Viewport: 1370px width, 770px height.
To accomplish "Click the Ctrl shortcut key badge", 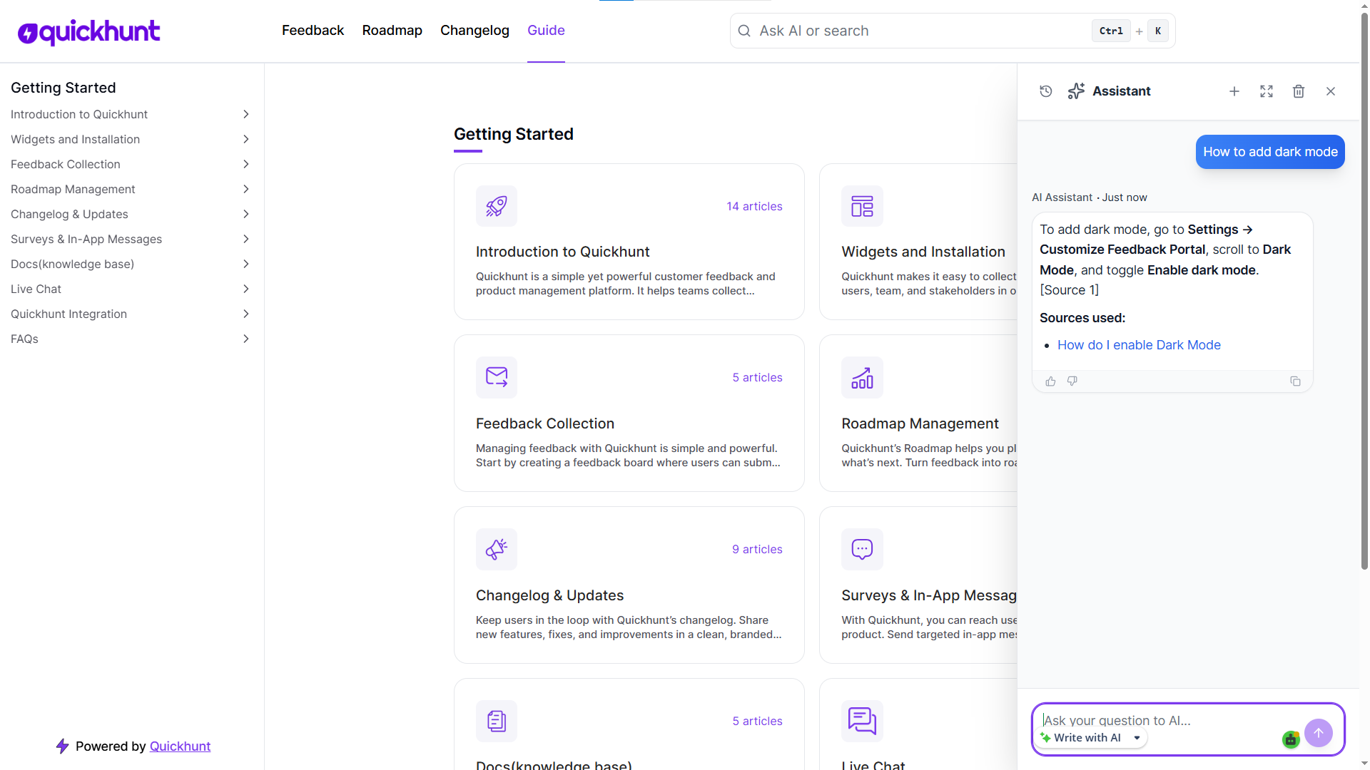I will (x=1111, y=31).
